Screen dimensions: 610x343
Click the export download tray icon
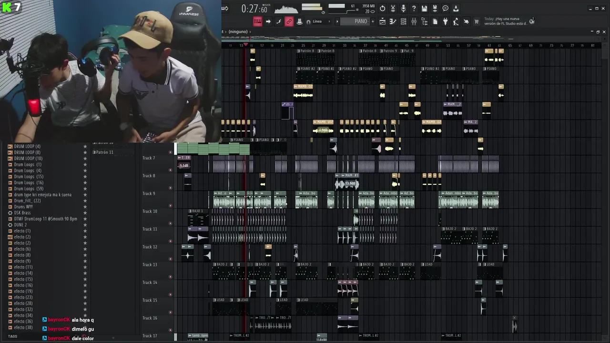pos(456,9)
